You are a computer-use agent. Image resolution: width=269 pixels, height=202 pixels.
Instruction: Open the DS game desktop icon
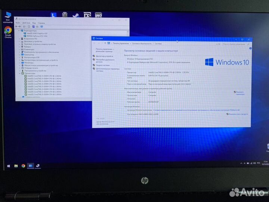tap(87, 15)
